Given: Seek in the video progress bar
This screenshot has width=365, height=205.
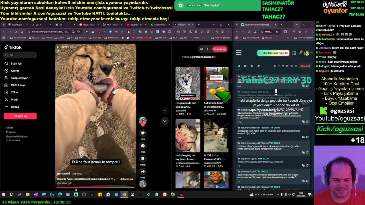Looking at the screenshot, I should (x=96, y=187).
